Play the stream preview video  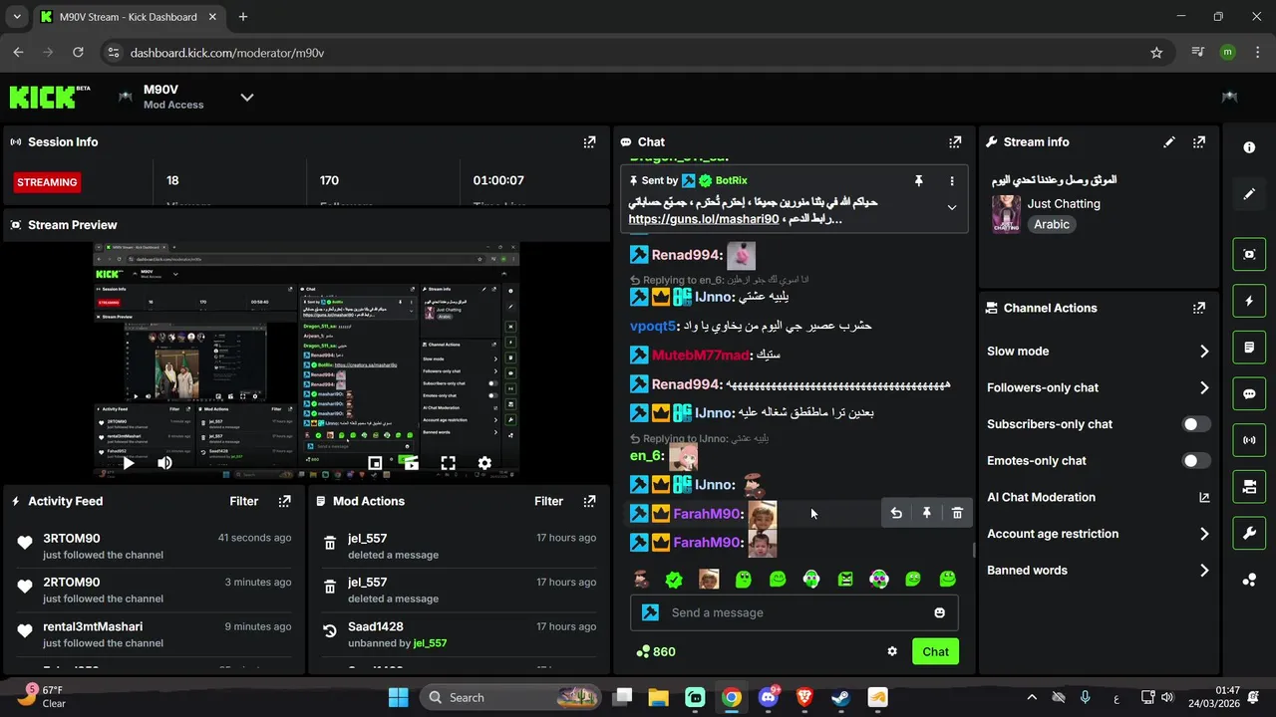pyautogui.click(x=129, y=463)
